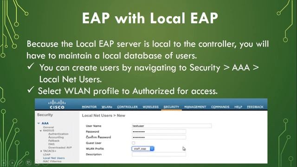
Task: Open the WLANs menu
Action: tap(107, 107)
